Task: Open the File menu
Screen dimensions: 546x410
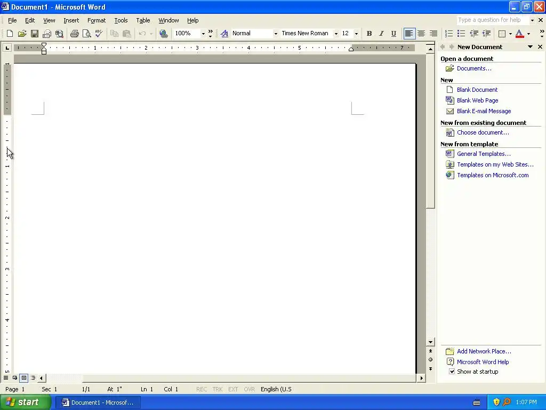Action: tap(12, 20)
